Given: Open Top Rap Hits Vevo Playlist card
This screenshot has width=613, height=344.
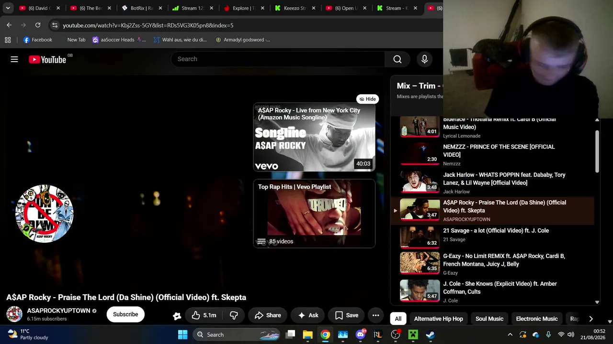Looking at the screenshot, I should pyautogui.click(x=314, y=214).
